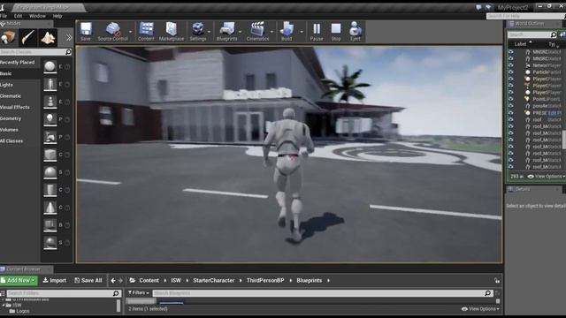Select the Paint mode brush icon
The height and width of the screenshot is (318, 566).
27,37
